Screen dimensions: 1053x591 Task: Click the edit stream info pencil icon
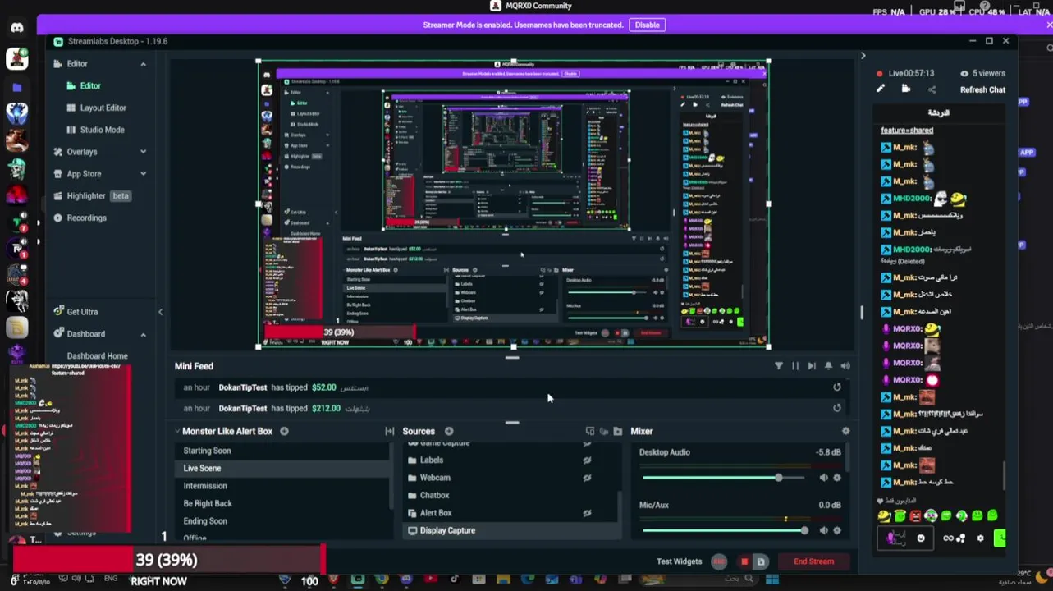coord(881,89)
